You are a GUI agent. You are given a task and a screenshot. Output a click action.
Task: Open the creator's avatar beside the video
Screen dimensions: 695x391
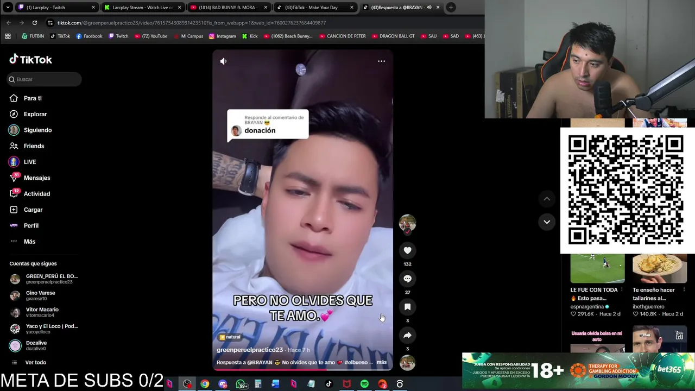tap(407, 223)
